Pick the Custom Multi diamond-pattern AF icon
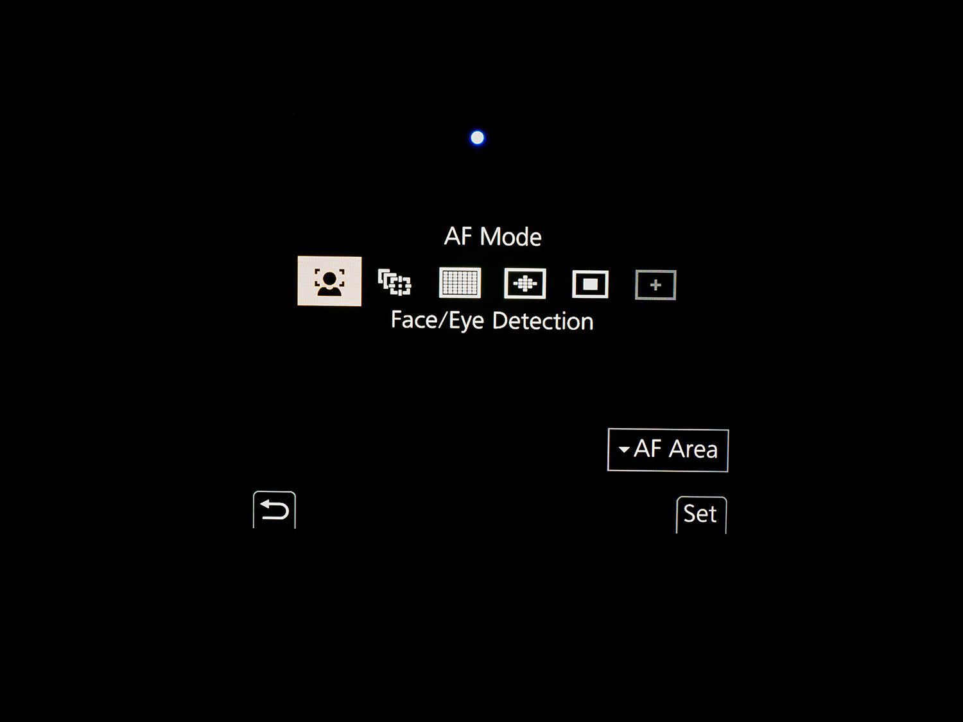 525,284
